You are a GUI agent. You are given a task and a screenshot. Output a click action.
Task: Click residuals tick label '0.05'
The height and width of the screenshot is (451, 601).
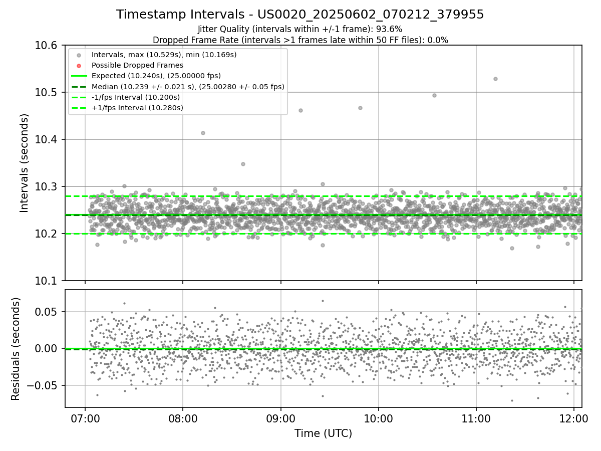[x=47, y=312]
